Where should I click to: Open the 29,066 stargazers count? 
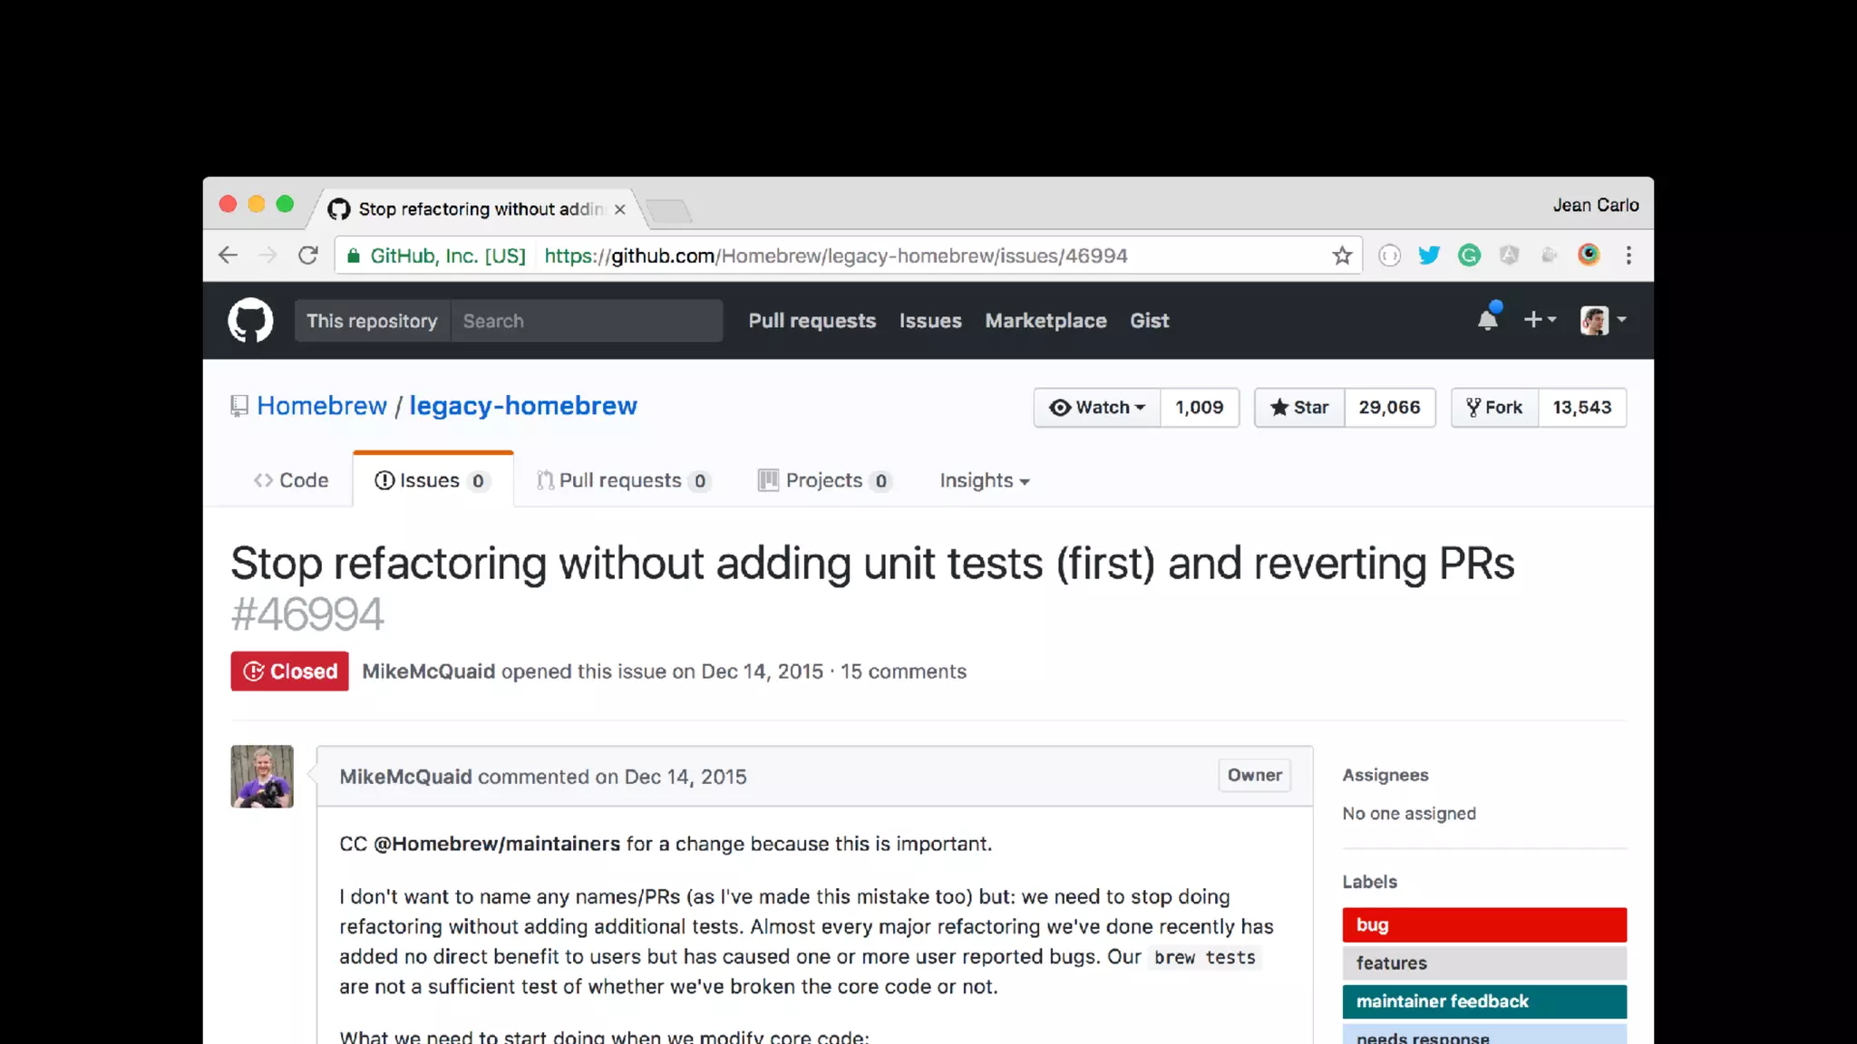(1389, 408)
